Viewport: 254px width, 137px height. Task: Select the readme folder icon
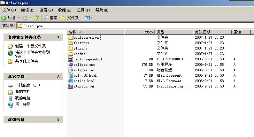(x=71, y=54)
